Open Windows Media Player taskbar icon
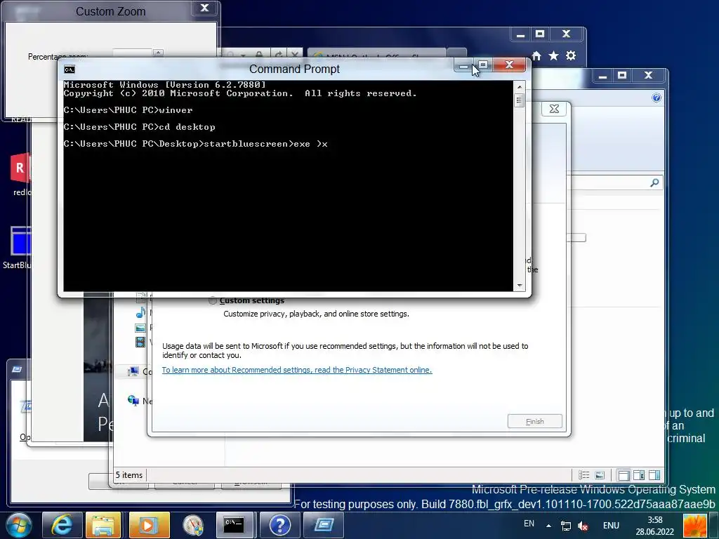Viewport: 719px width, 539px height. [x=150, y=525]
